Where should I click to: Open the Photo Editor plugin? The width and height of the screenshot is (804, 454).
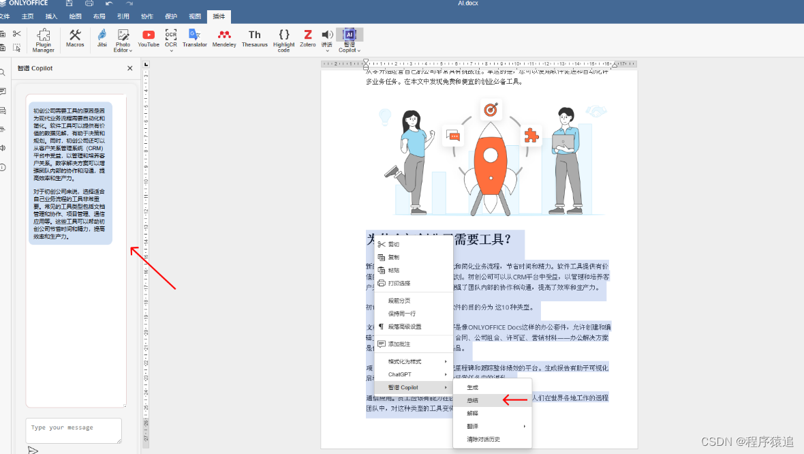coord(123,40)
